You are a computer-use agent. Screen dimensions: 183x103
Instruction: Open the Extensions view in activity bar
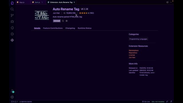click(x=12, y=28)
